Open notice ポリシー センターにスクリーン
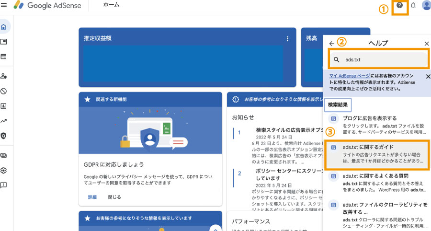Screen dimensions: 431x231 tap(289, 174)
